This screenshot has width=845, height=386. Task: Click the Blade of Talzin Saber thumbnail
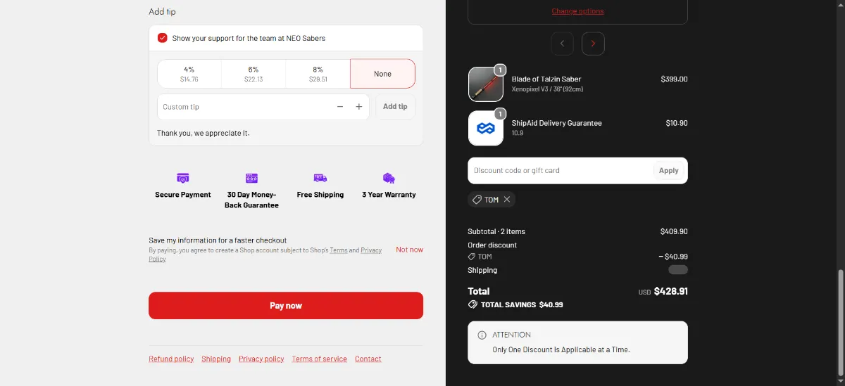486,84
